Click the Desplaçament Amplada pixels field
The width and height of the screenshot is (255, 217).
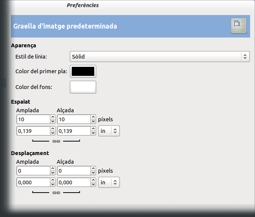(33, 171)
